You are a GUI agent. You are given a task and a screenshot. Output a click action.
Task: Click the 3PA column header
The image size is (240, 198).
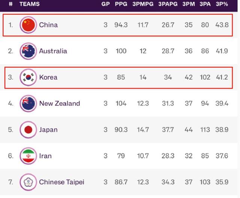(205, 4)
